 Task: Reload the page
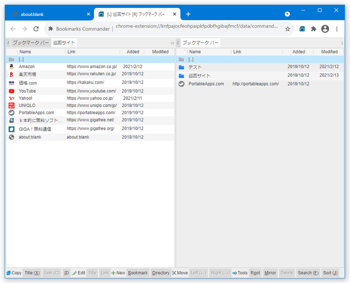36,29
